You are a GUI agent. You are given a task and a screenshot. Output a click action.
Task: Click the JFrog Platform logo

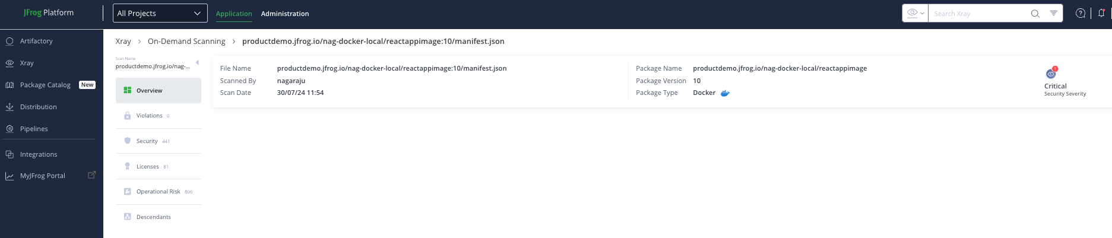(49, 12)
